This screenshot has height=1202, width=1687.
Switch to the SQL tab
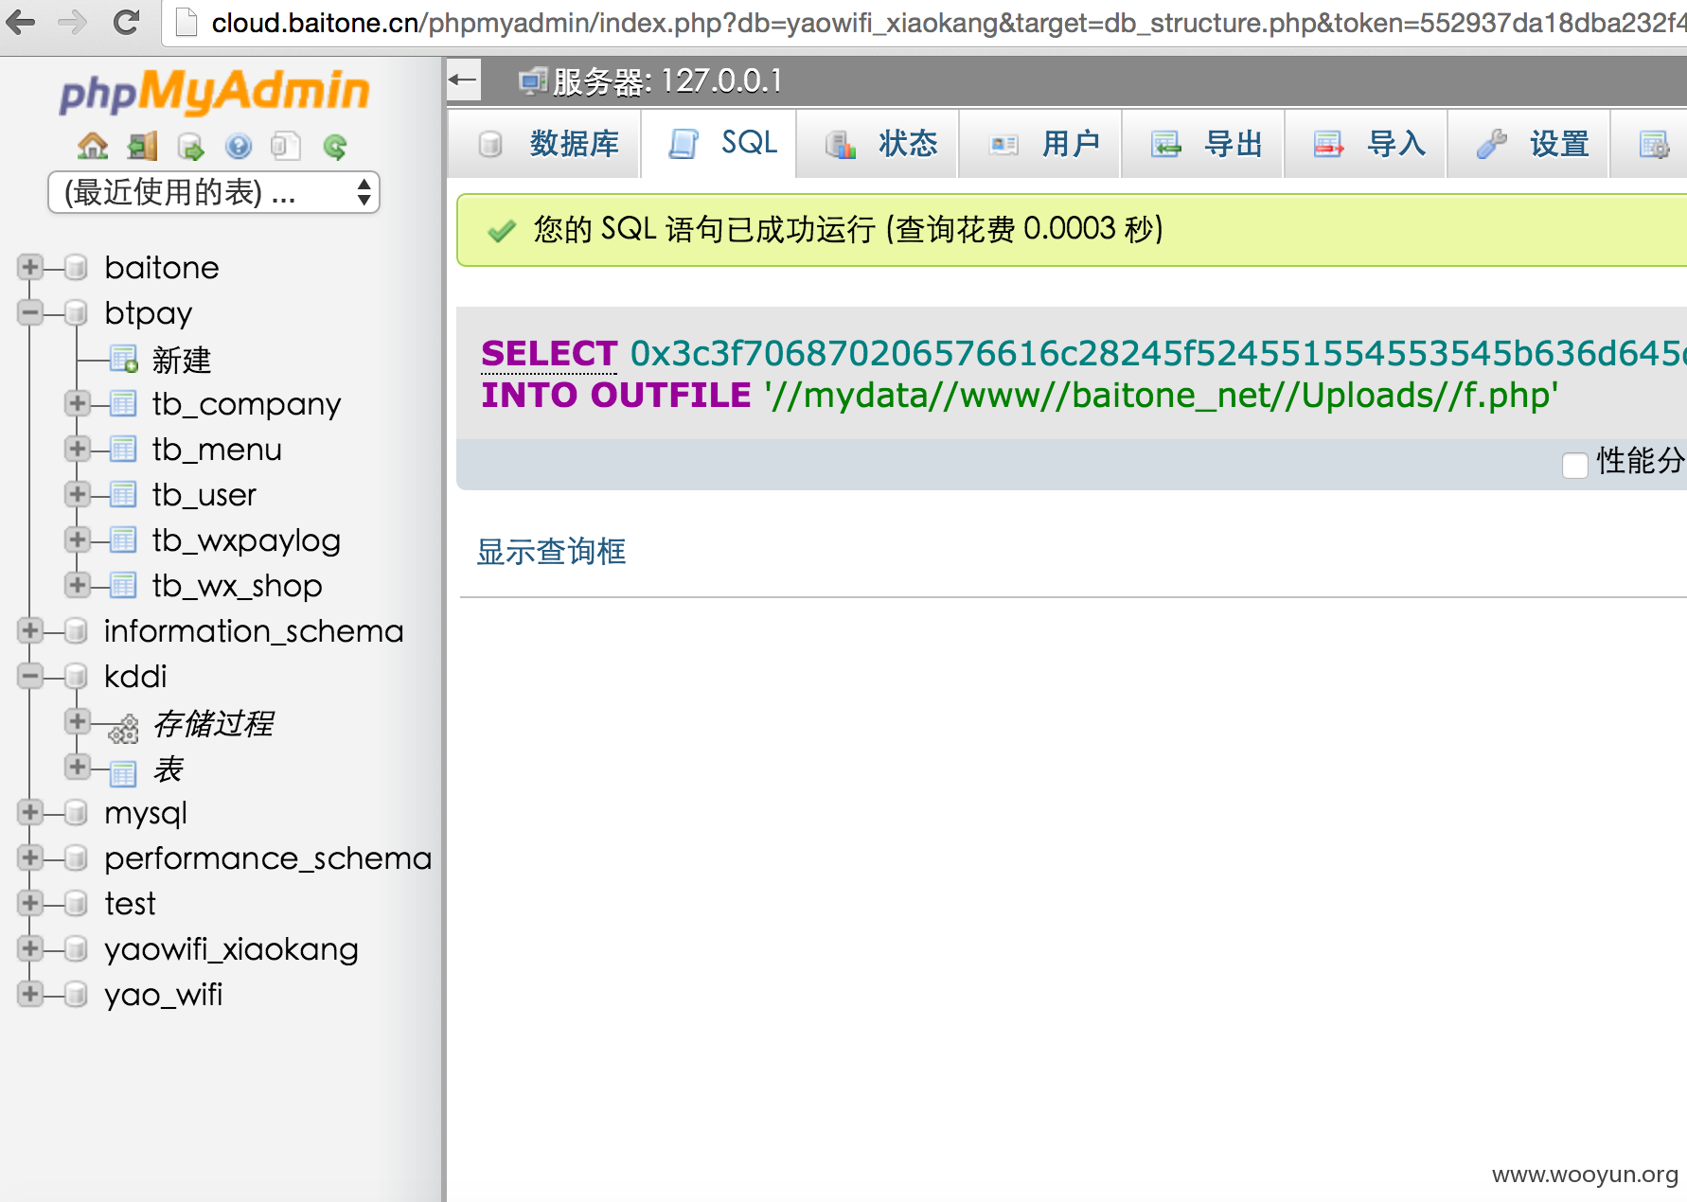pos(719,143)
